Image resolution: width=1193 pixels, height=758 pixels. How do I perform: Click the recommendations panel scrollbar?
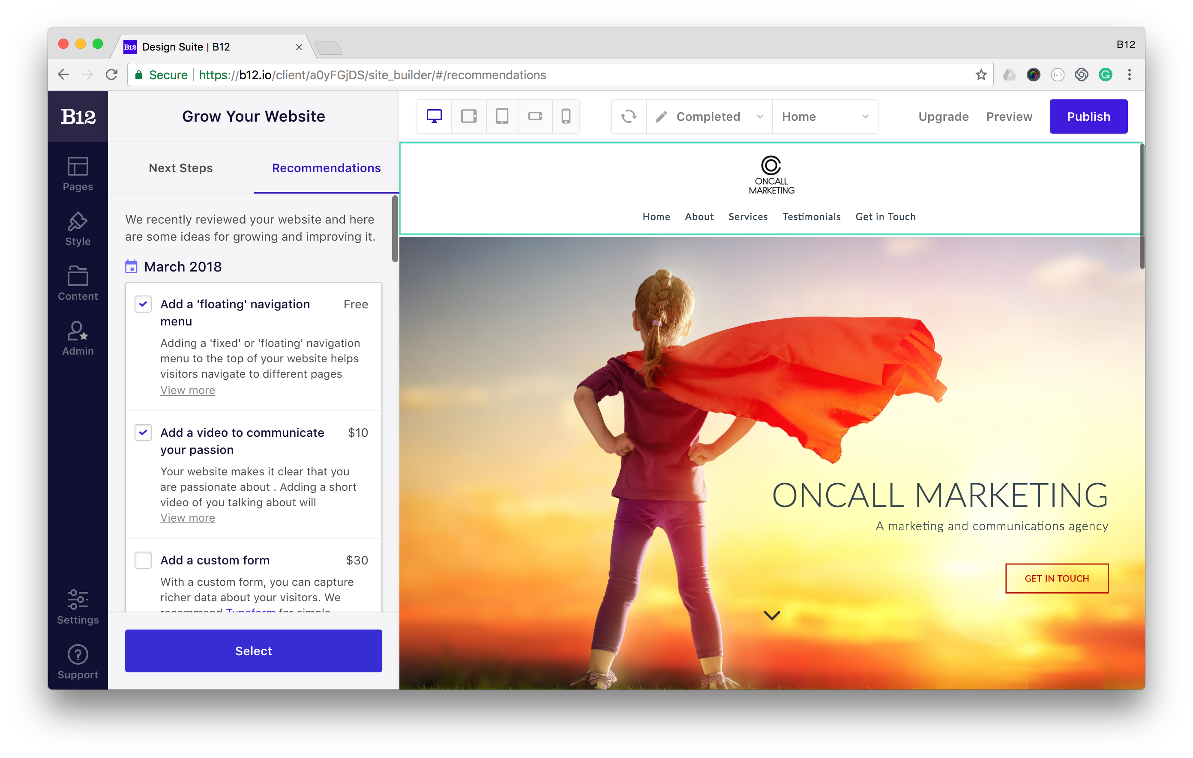point(395,229)
